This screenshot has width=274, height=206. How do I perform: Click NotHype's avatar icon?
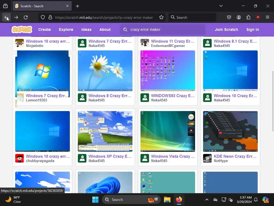207,158
